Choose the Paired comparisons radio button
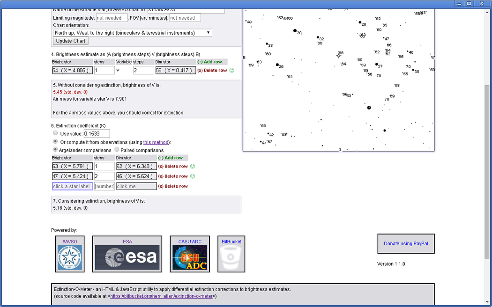 tap(117, 150)
